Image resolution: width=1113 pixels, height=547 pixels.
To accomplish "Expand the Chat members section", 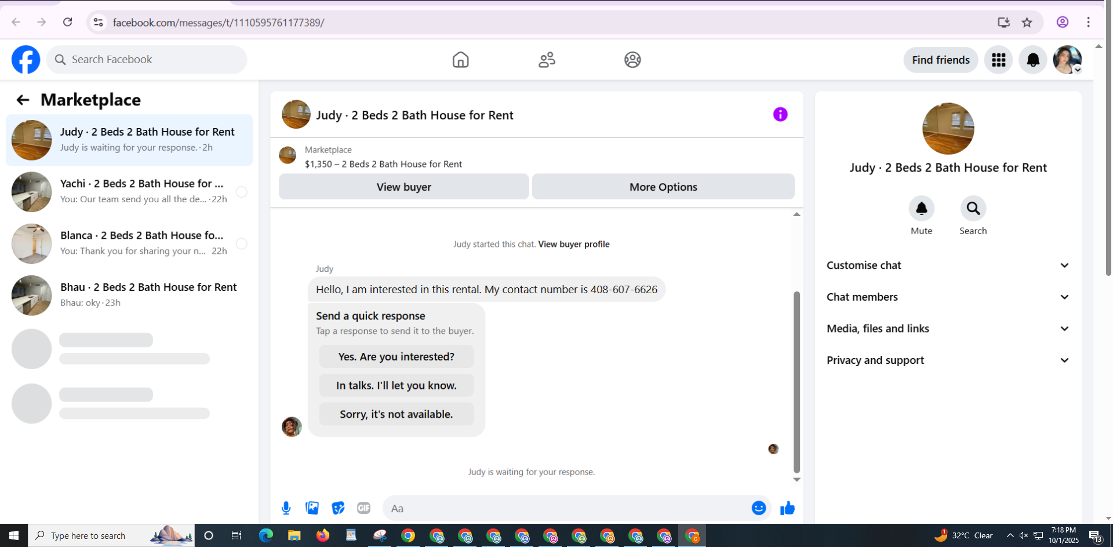I will pos(948,297).
